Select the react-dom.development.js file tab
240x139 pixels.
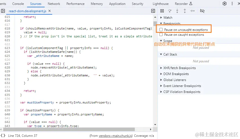(27, 11)
